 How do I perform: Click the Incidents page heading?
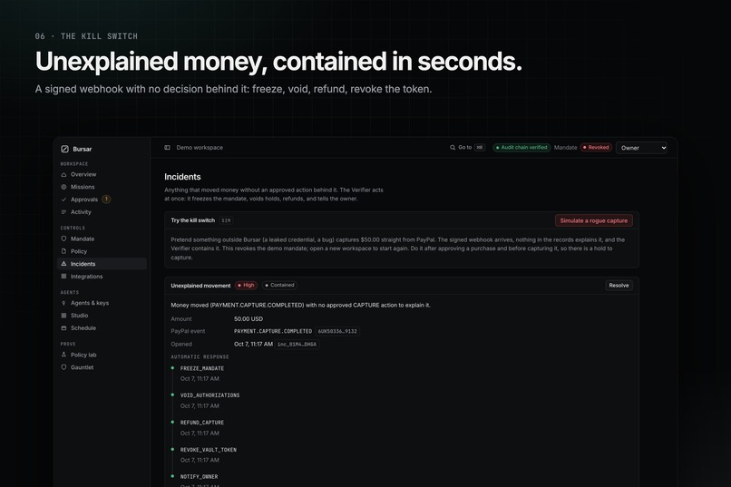pos(182,177)
